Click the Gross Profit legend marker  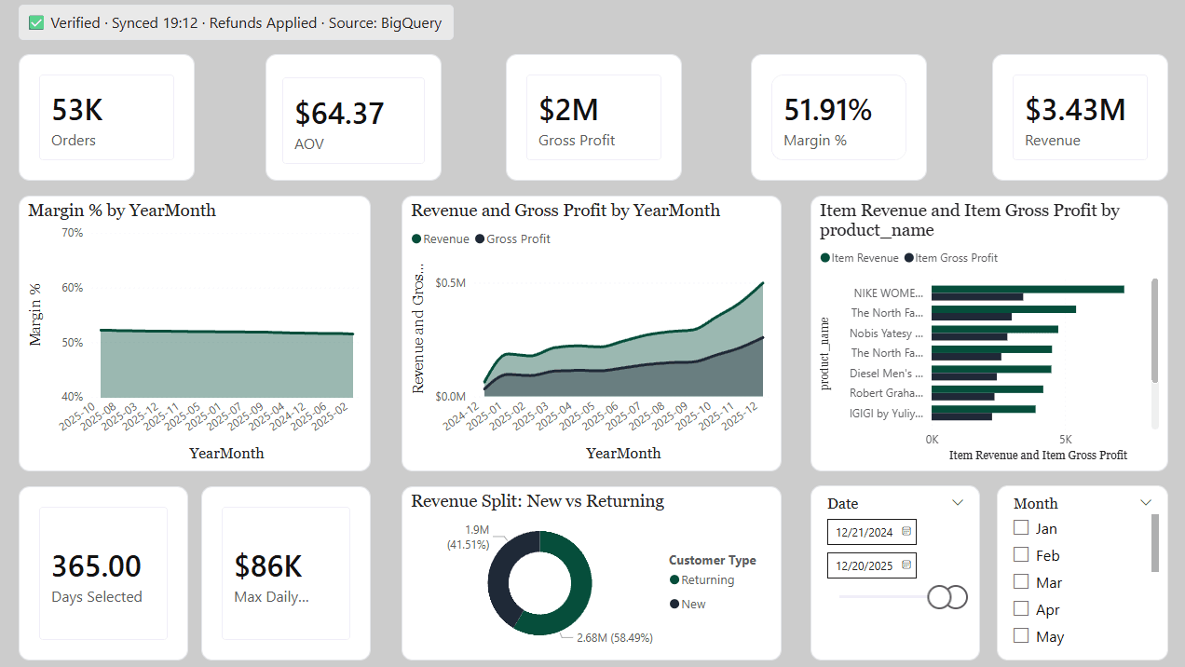[480, 239]
